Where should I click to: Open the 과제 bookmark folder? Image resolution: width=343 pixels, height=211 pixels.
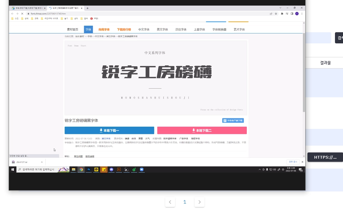point(35,19)
